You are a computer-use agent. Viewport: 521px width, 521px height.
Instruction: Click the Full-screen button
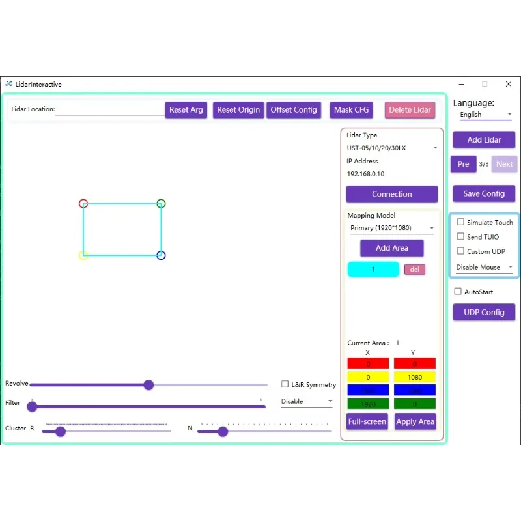[367, 421]
